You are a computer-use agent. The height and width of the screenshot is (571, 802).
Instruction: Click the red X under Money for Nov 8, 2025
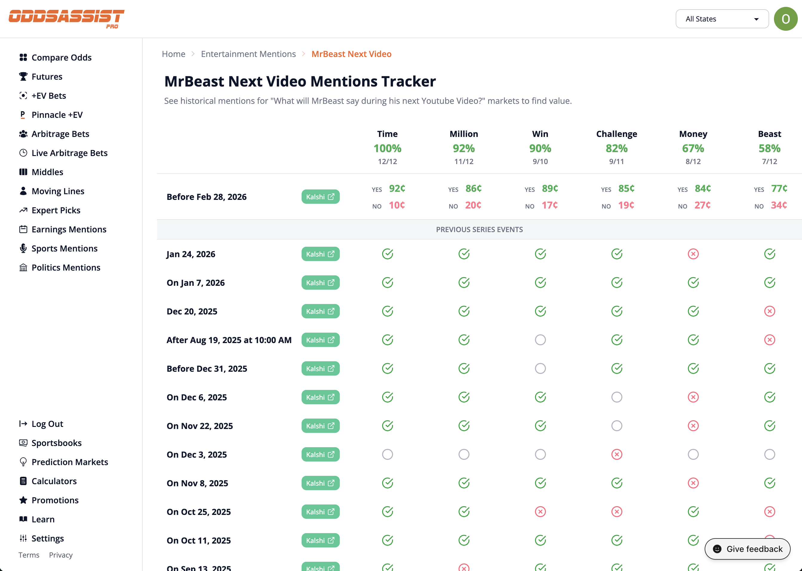click(693, 483)
